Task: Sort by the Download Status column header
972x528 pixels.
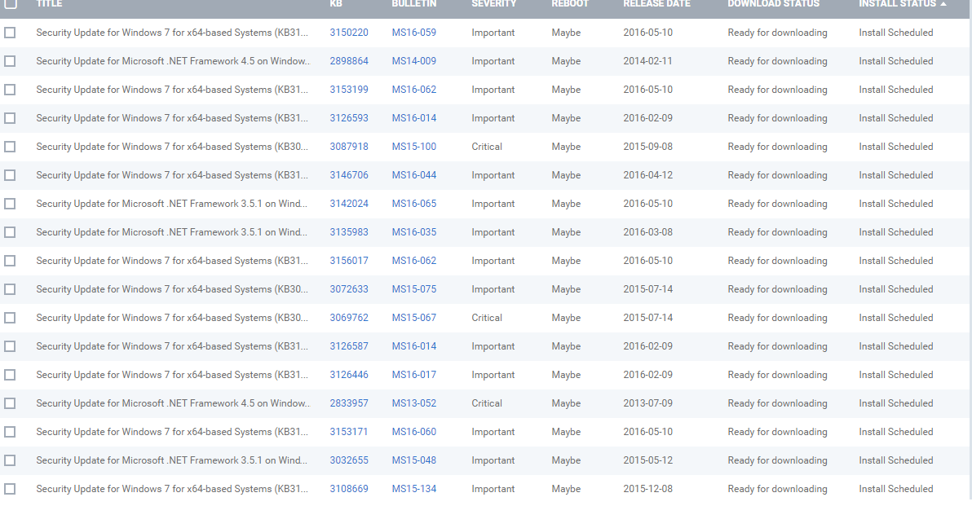Action: point(774,4)
